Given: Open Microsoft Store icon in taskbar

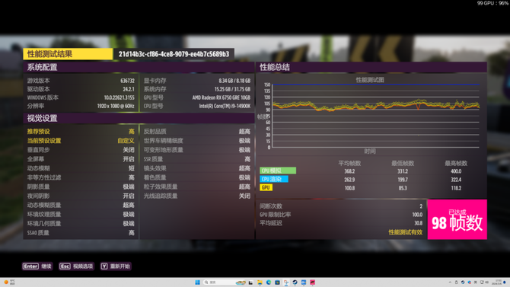Looking at the screenshot, I should 277,282.
